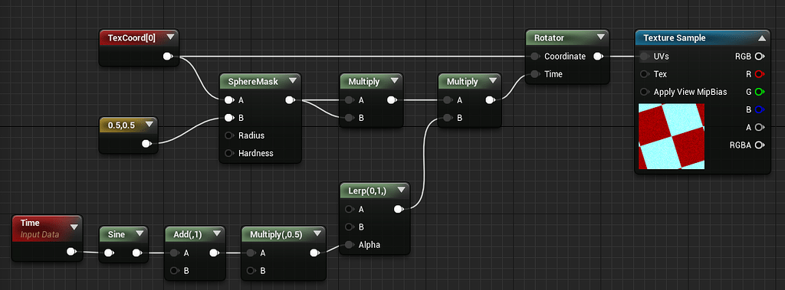
Task: Click the 0.5,0.5 constant output pin
Action: (146, 144)
